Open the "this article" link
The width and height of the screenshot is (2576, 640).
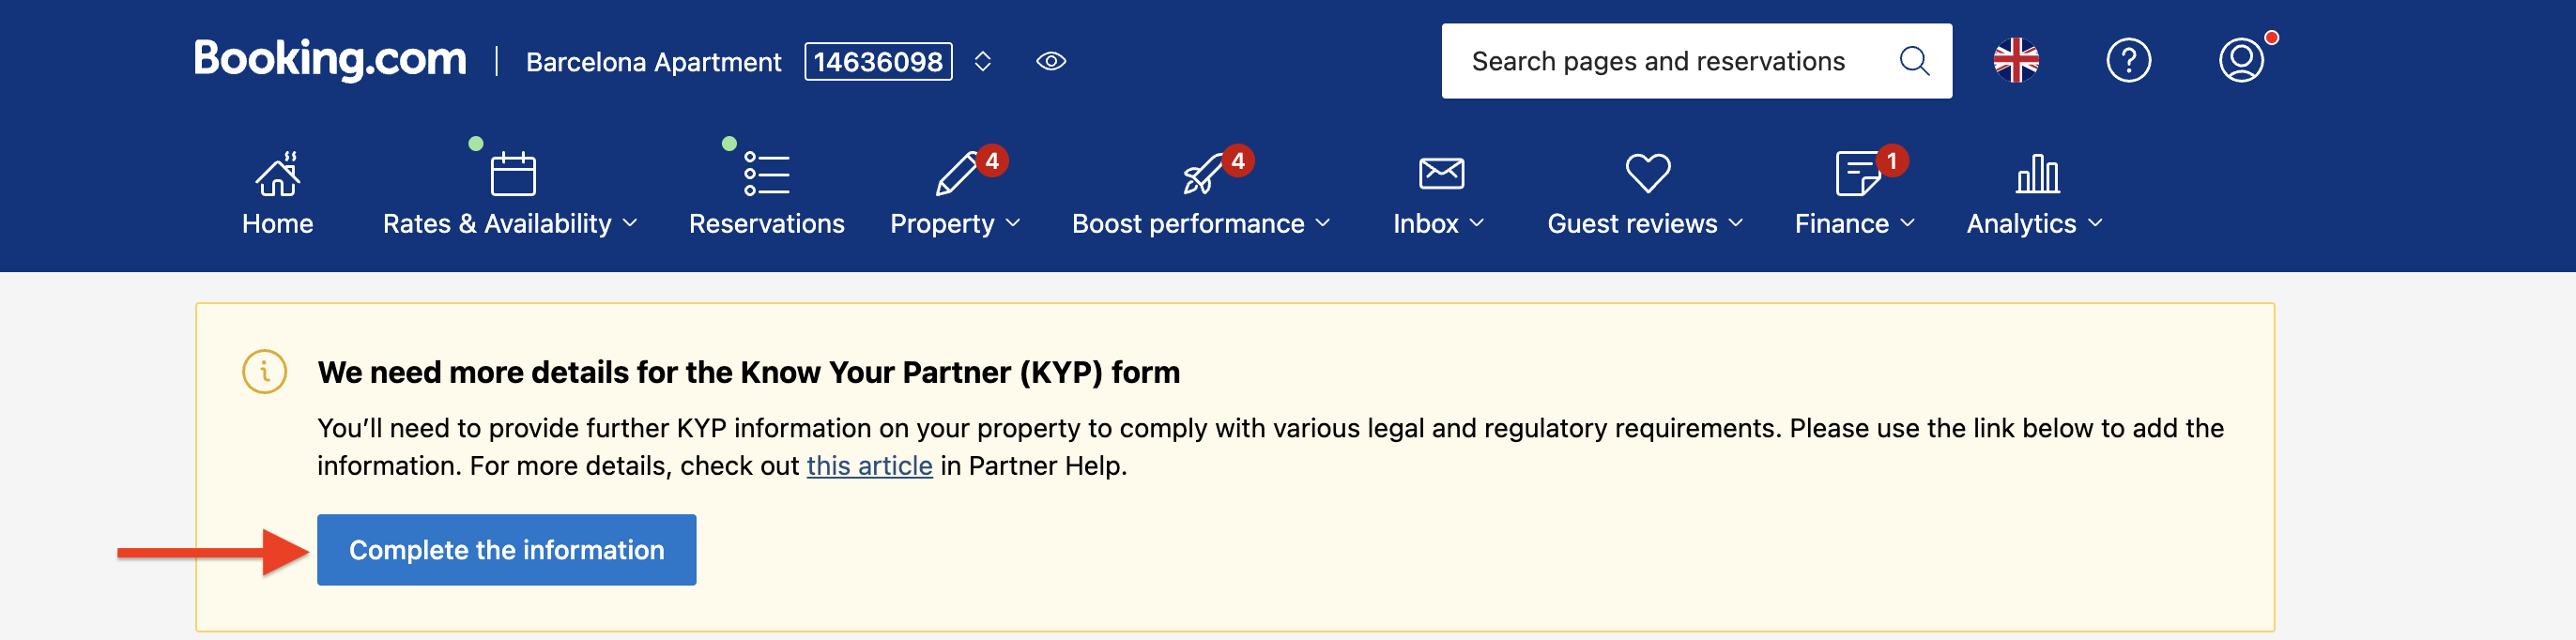(x=869, y=466)
